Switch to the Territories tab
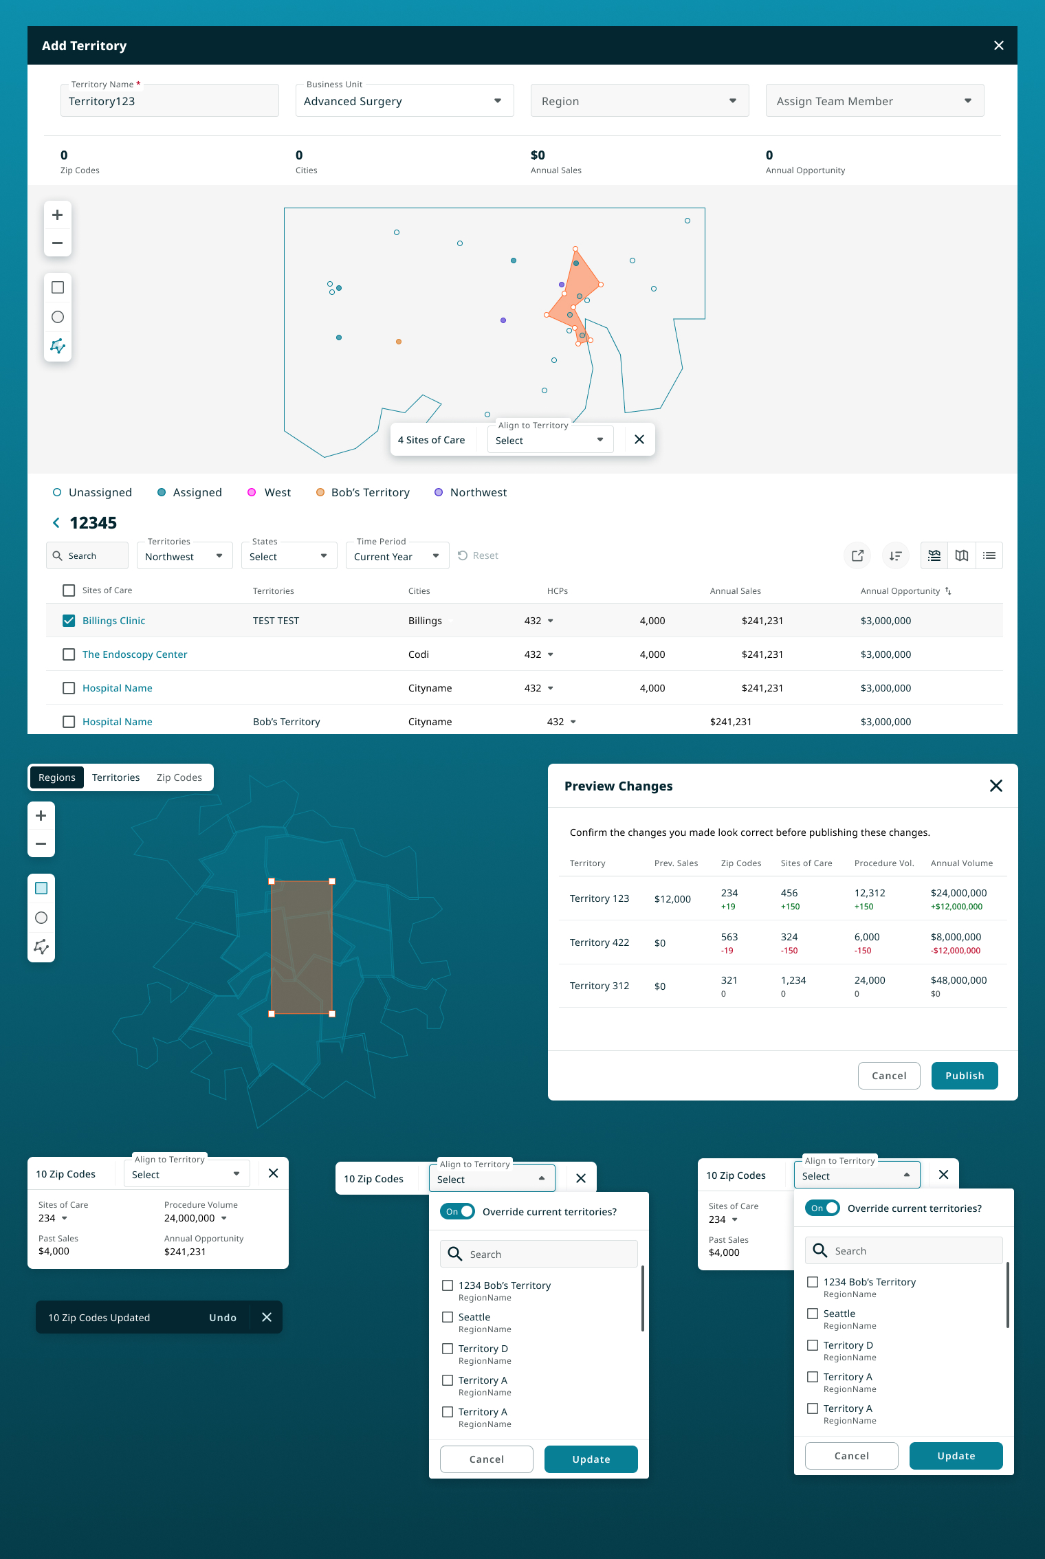 (x=115, y=777)
